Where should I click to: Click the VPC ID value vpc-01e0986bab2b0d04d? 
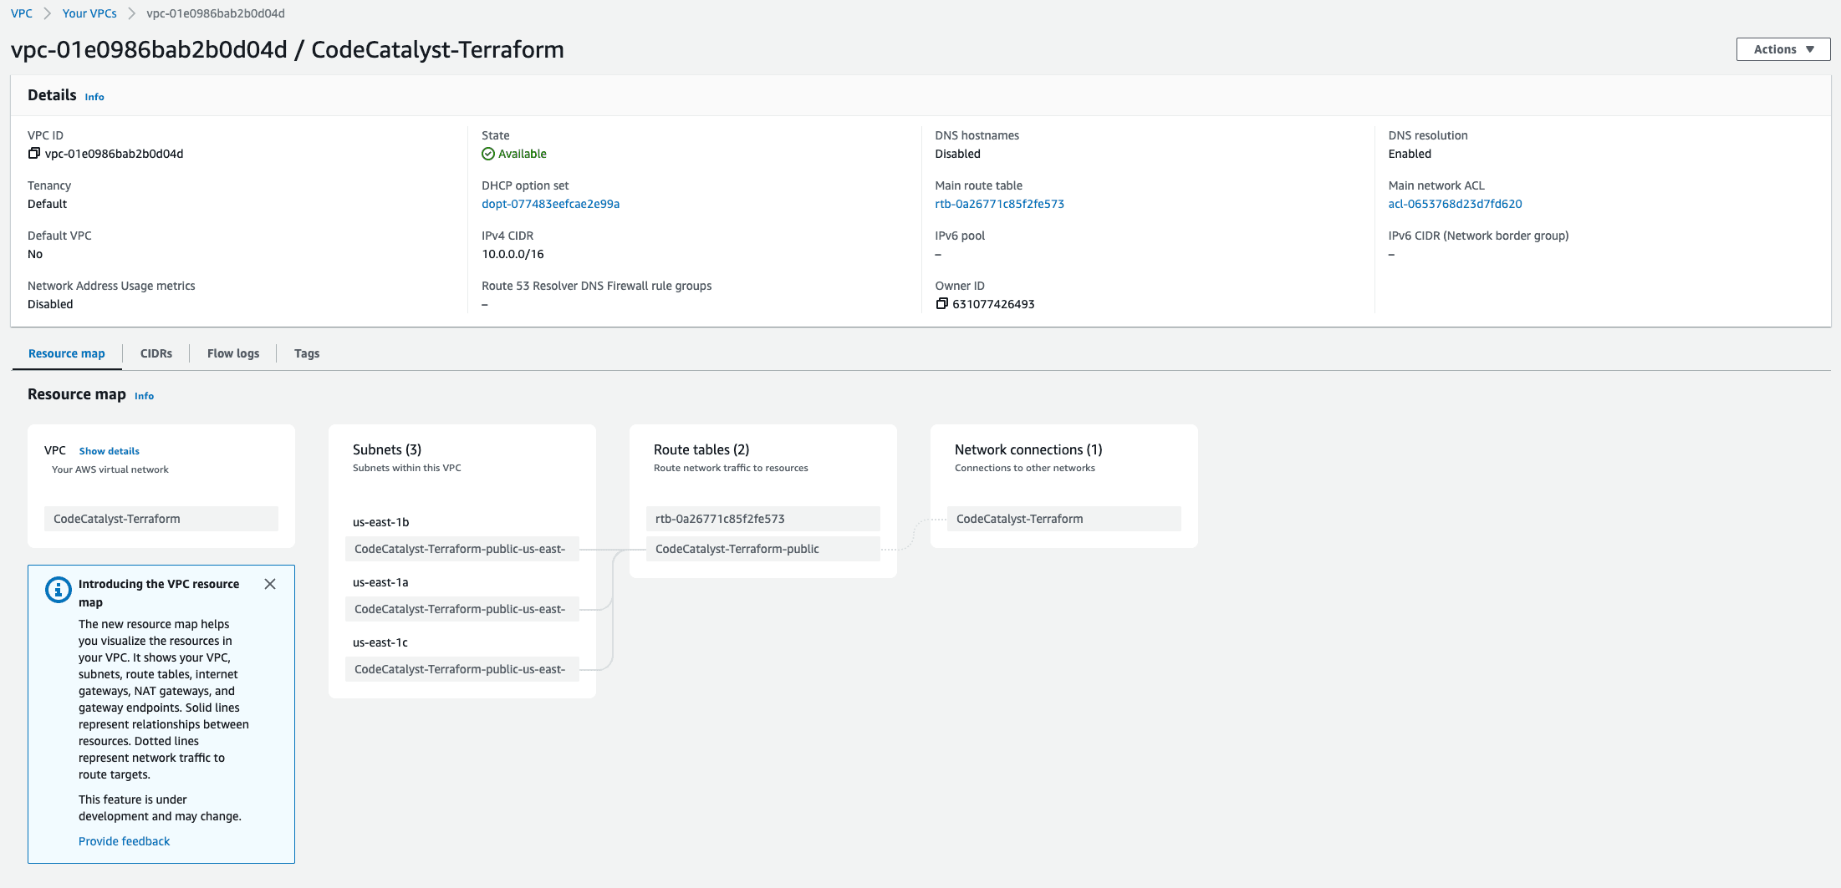click(x=115, y=154)
